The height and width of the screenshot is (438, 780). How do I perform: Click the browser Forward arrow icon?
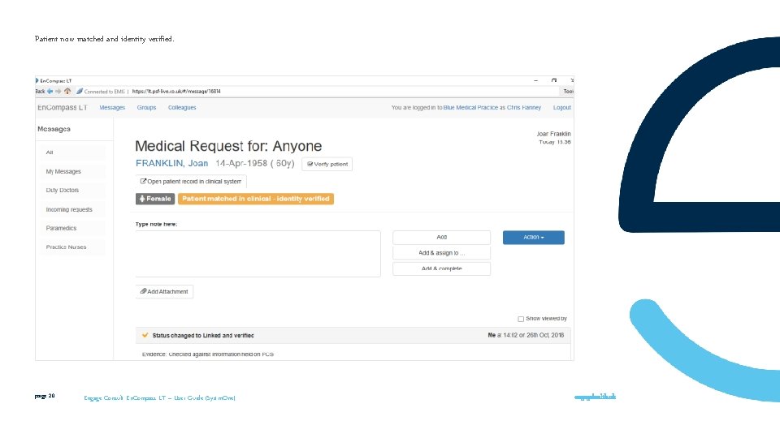[58, 92]
